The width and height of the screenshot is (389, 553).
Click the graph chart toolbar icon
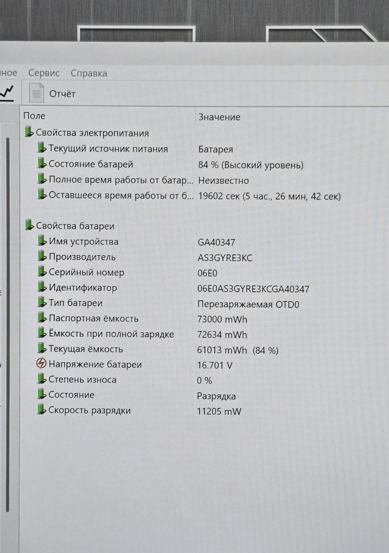click(7, 93)
